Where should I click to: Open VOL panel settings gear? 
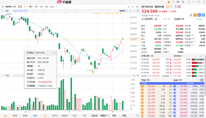point(138,76)
